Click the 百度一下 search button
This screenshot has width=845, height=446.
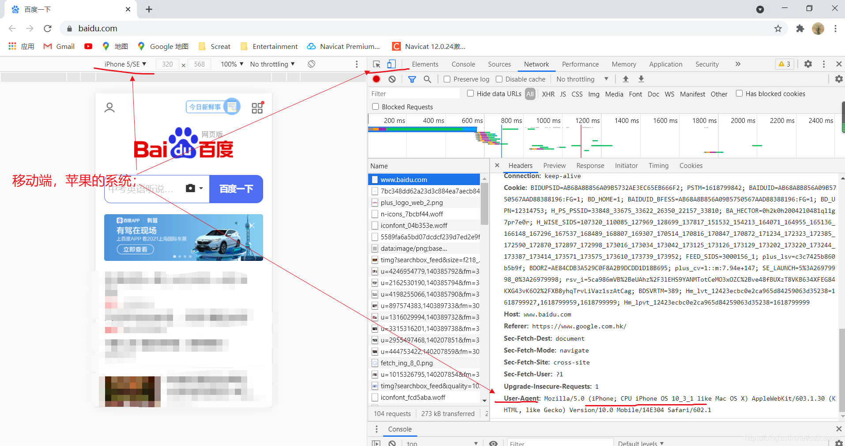[x=236, y=189]
